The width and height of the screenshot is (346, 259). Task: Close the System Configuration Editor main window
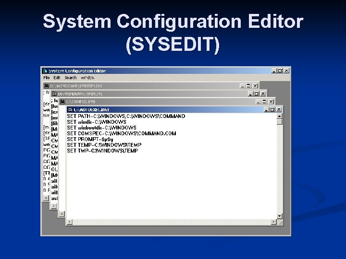point(286,71)
